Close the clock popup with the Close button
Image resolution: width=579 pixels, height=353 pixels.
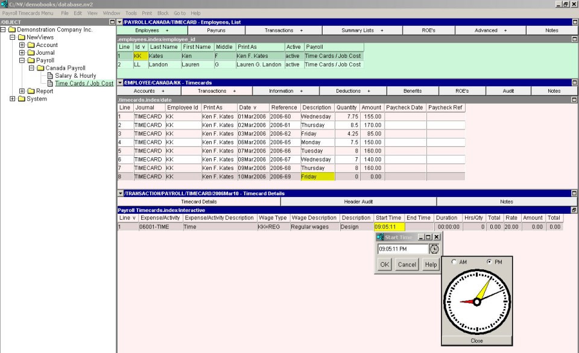(x=476, y=340)
